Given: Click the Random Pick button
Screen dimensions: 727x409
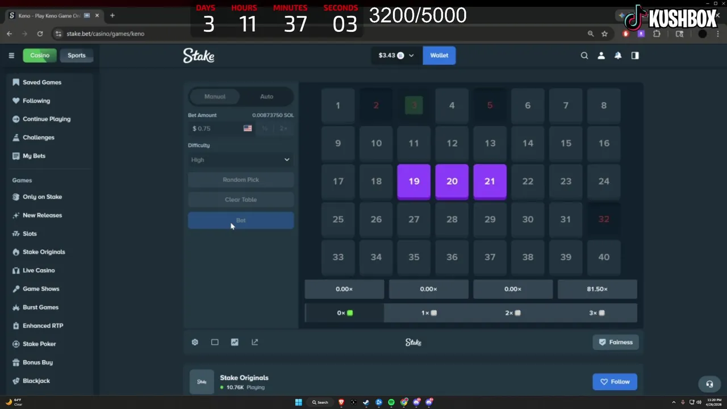Looking at the screenshot, I should (x=241, y=180).
